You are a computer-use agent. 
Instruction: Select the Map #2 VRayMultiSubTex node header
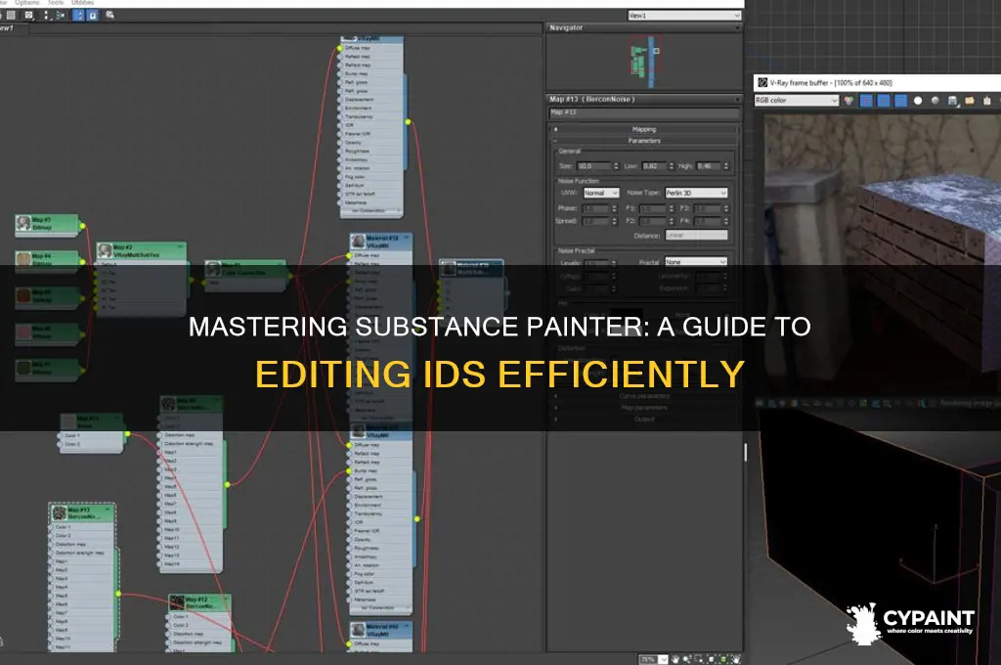pos(142,250)
